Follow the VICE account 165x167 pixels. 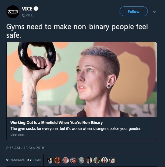click(x=134, y=11)
